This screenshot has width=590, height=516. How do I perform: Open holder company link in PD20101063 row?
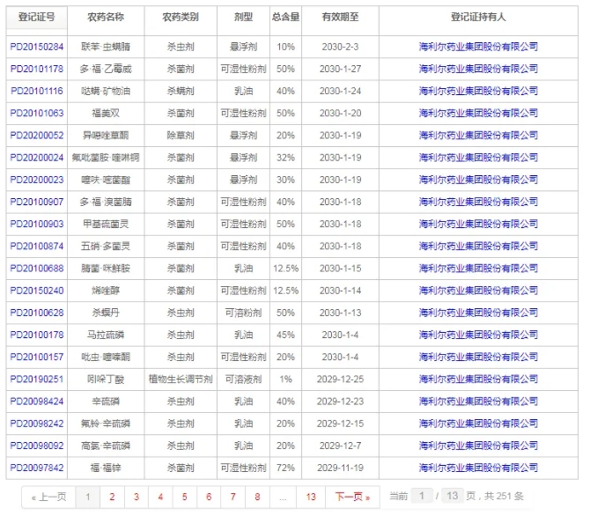(x=478, y=114)
